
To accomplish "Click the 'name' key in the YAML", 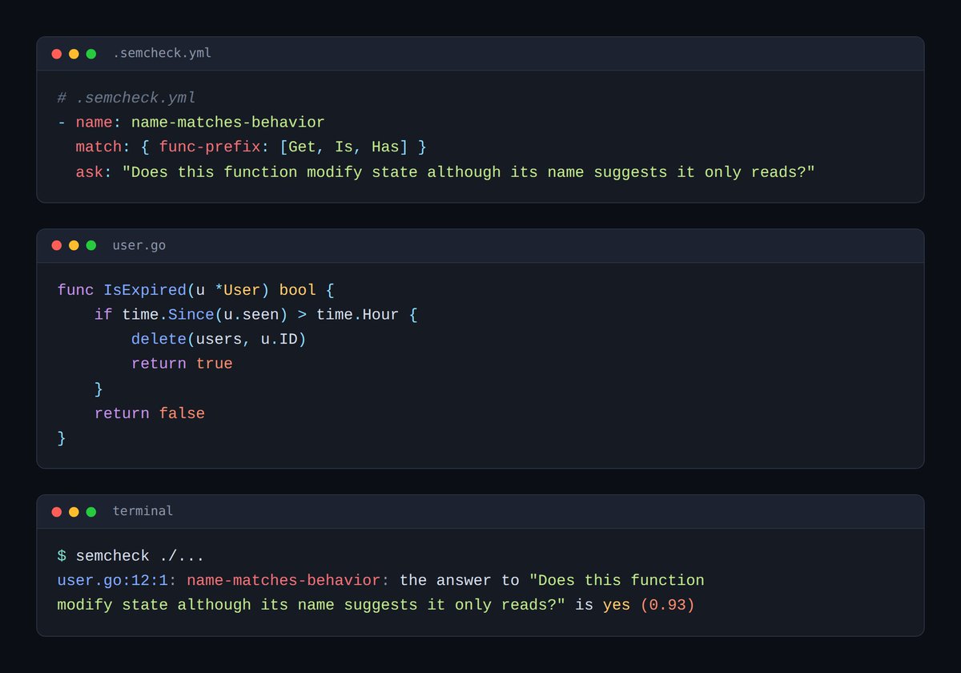I will [94, 123].
